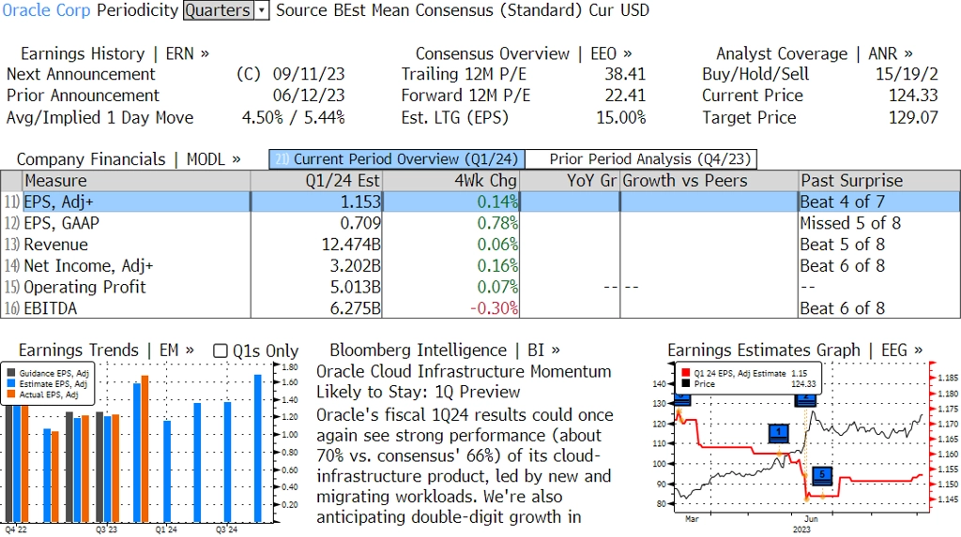Select the Operating Profit row
Viewport: 961px width, 537px height.
click(x=480, y=287)
